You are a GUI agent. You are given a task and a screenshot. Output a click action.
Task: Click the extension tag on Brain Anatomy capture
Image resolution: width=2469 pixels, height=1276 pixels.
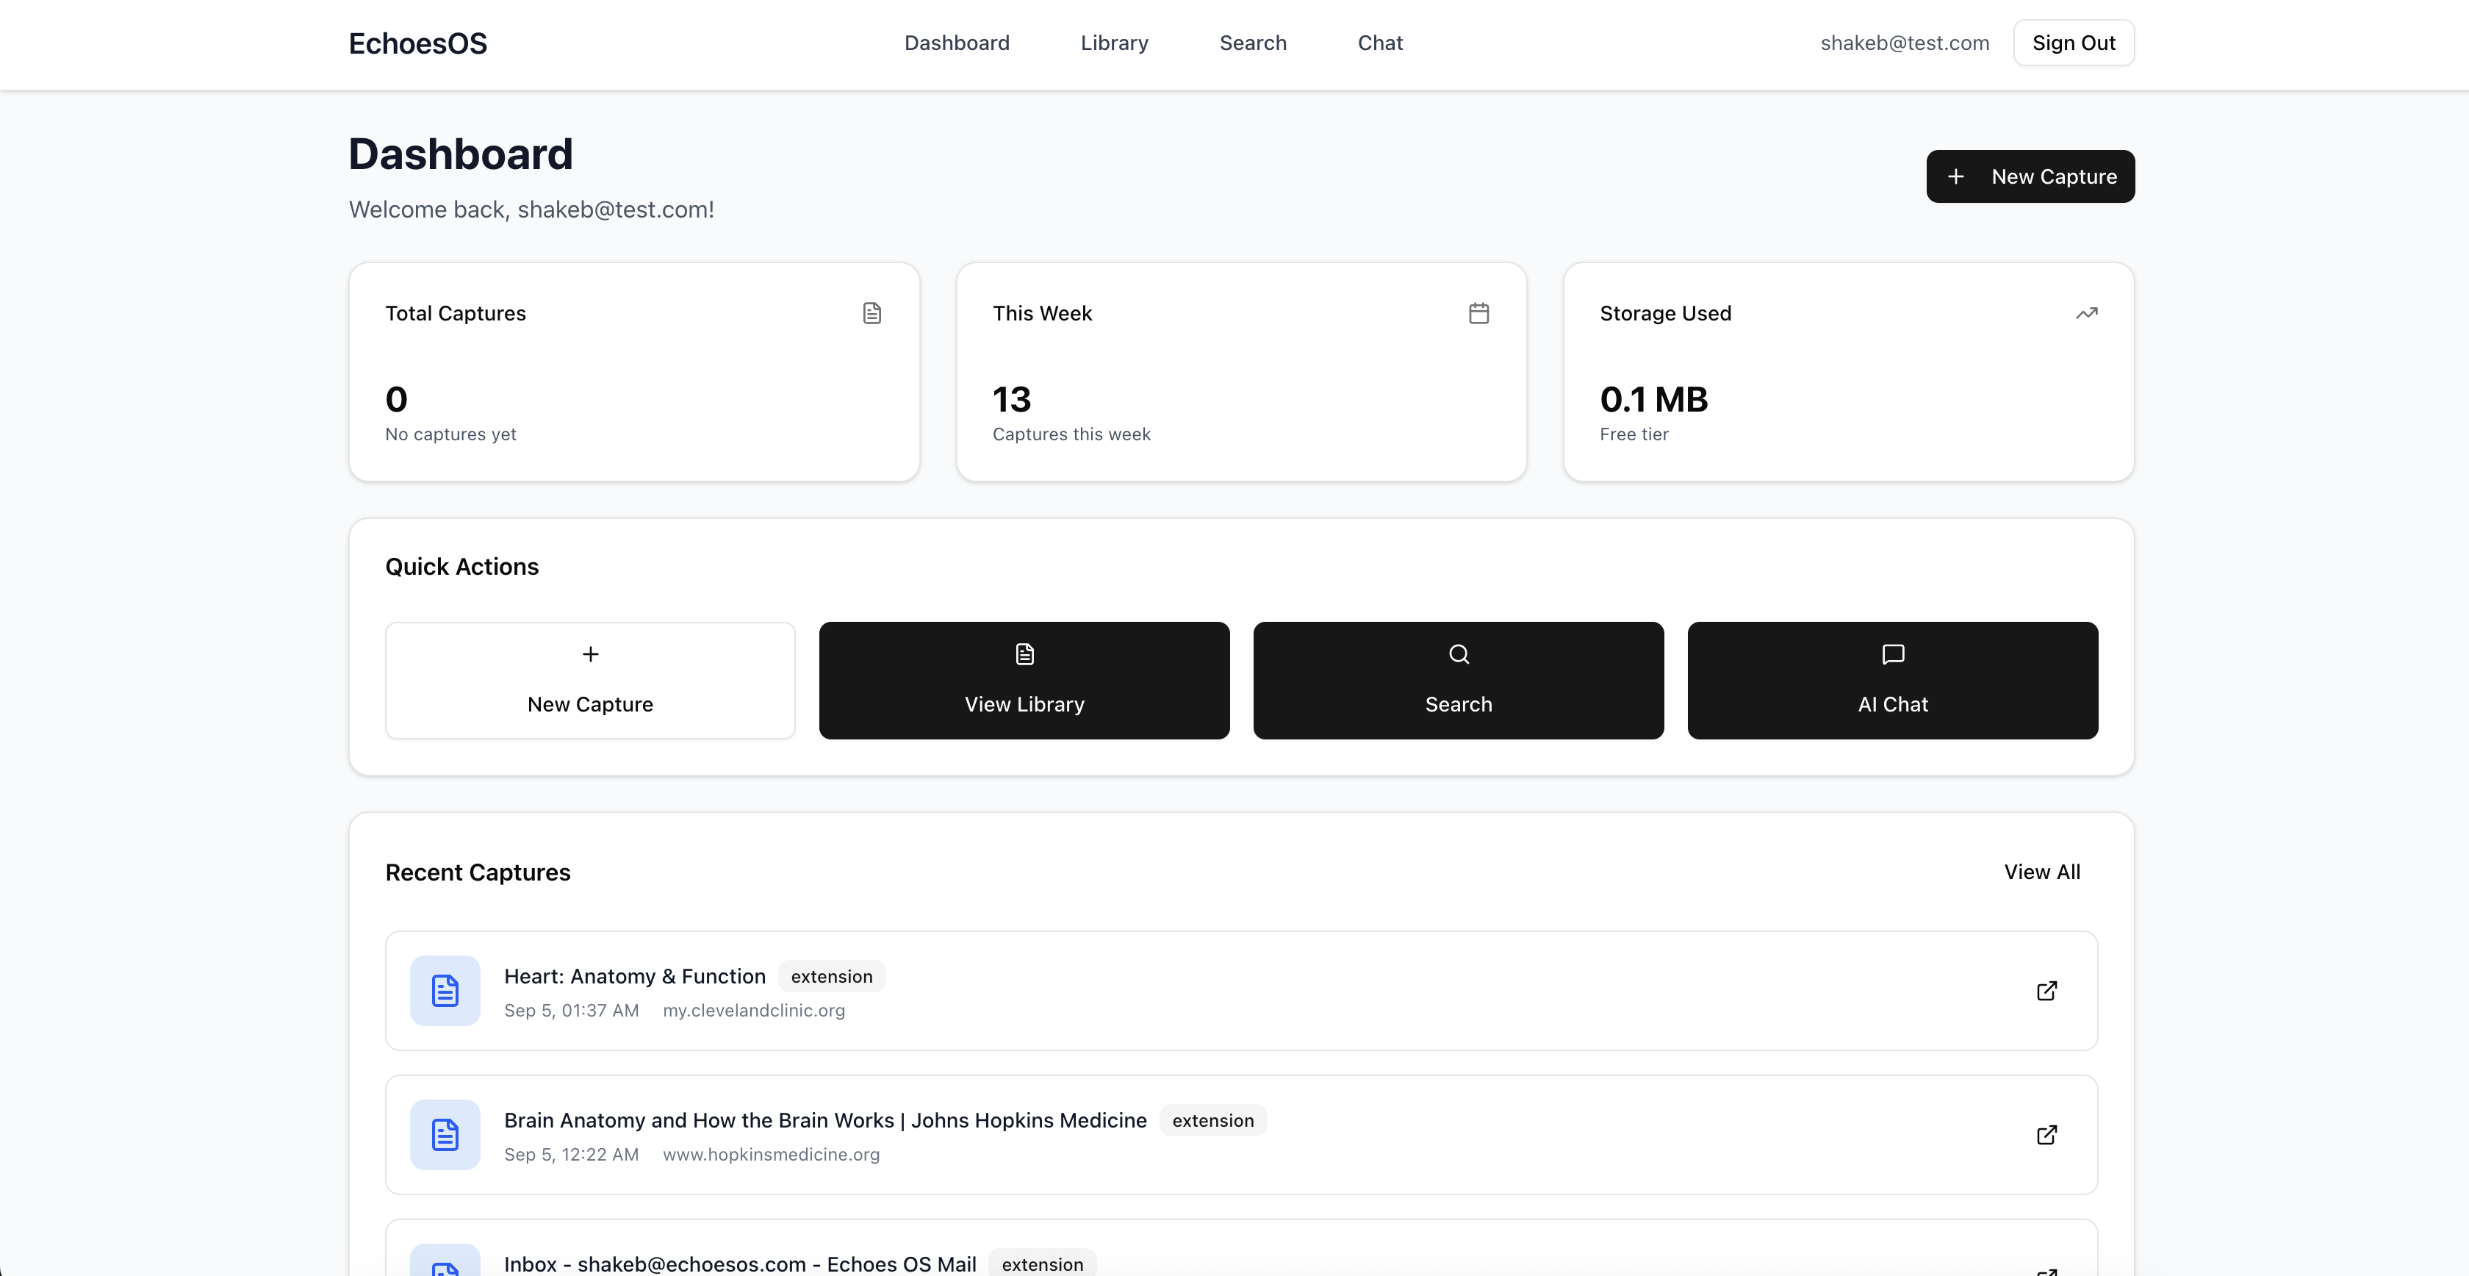point(1212,1121)
